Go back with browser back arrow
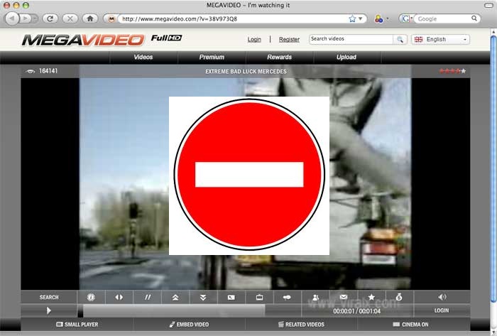Image resolution: width=497 pixels, height=336 pixels. (12, 18)
